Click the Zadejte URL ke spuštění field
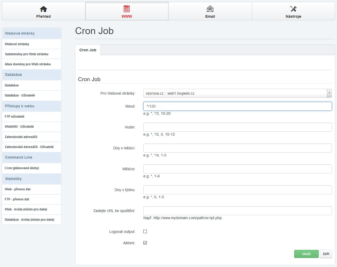This screenshot has width=337, height=267. pos(237,211)
